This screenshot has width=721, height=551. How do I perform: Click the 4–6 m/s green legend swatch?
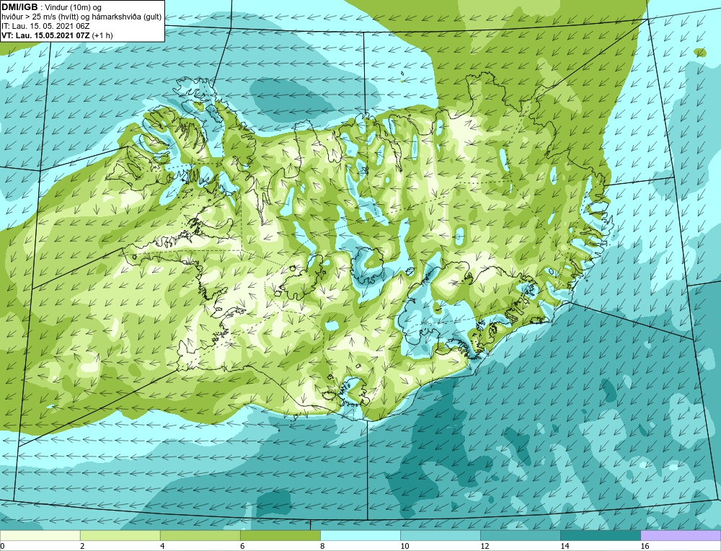tap(200, 535)
